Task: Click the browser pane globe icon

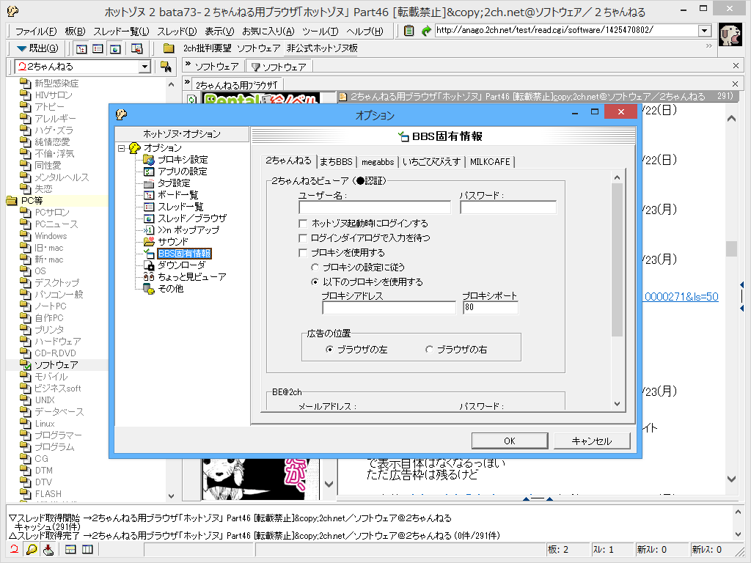Action: (x=114, y=48)
